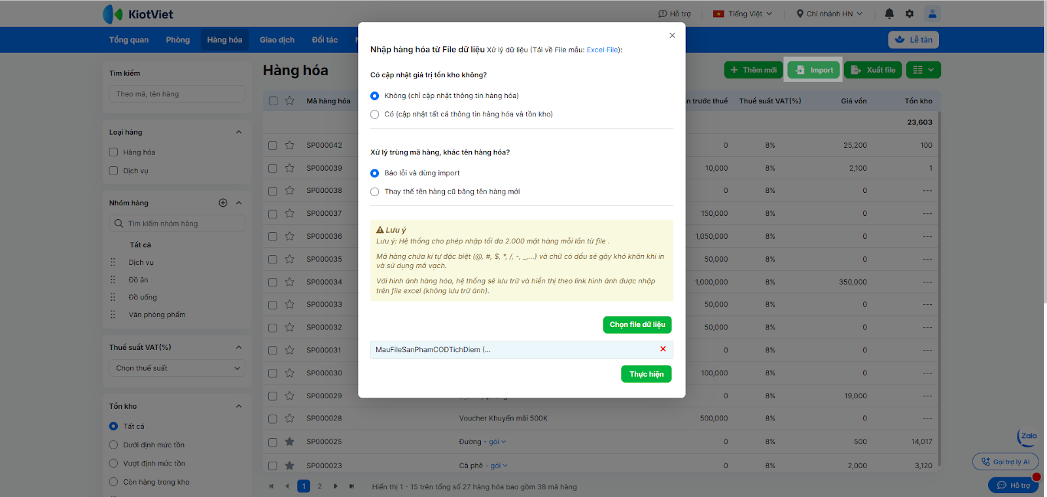Open the Tiếng Việt language dropdown
Image resolution: width=1047 pixels, height=497 pixels.
[743, 14]
